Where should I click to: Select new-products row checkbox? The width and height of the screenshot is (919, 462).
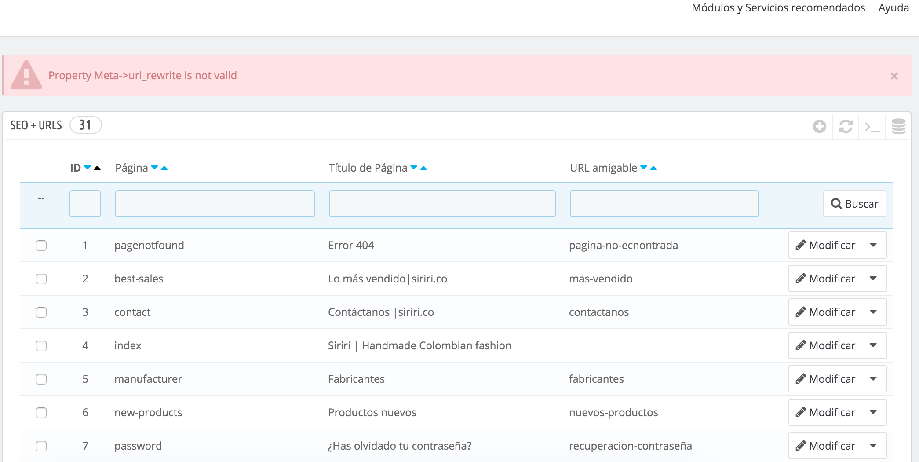pyautogui.click(x=41, y=413)
